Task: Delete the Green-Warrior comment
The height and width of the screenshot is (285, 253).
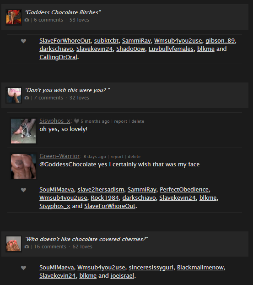Action: (134, 157)
